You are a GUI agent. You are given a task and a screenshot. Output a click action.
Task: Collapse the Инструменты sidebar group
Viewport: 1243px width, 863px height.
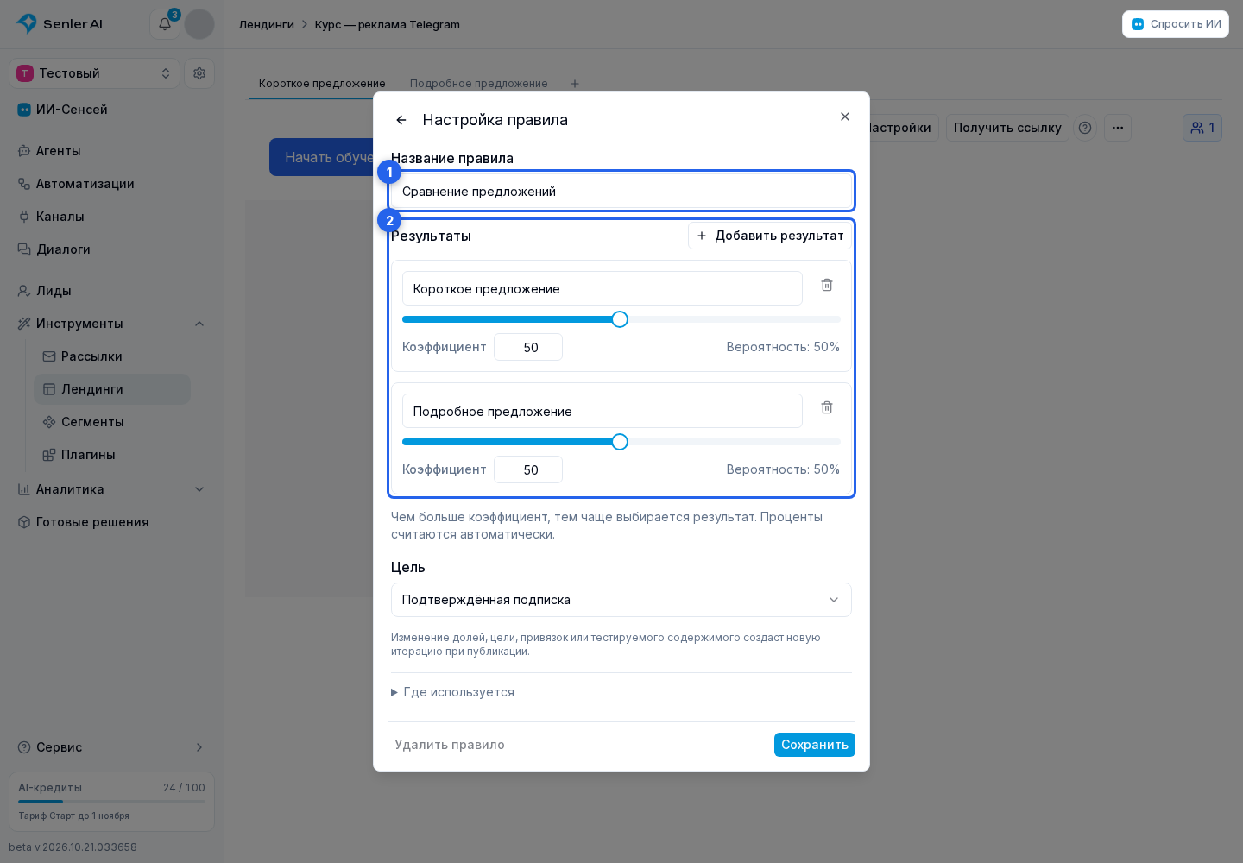pos(199,324)
